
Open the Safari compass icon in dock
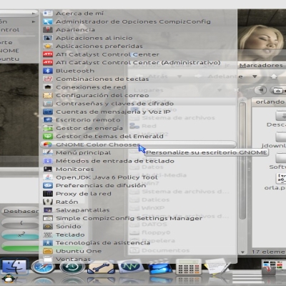click(x=43, y=267)
